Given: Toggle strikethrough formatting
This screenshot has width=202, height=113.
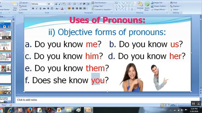Looking at the screenshot, I should 44,8.
